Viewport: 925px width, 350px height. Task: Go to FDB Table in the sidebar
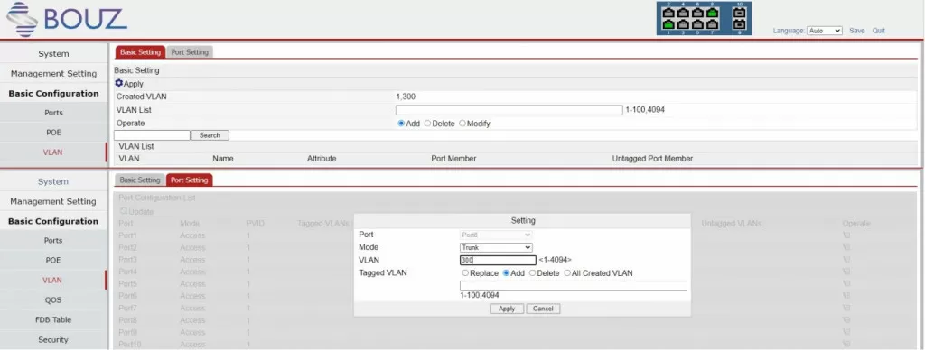pos(53,320)
